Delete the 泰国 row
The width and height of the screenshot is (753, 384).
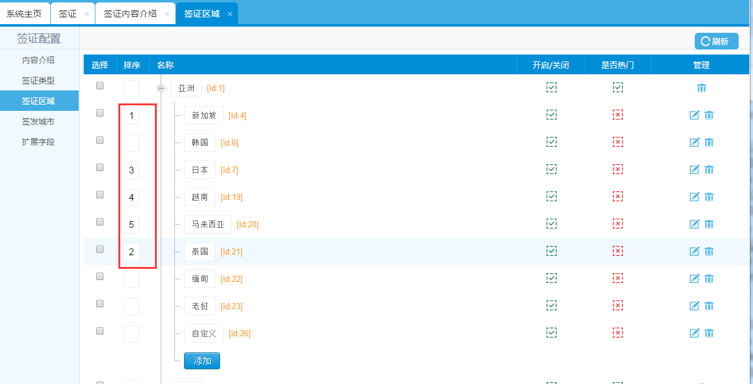tap(709, 251)
